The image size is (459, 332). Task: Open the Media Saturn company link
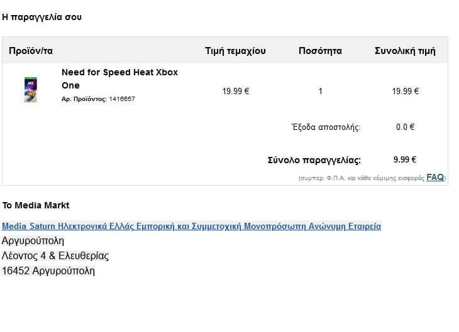(x=191, y=226)
